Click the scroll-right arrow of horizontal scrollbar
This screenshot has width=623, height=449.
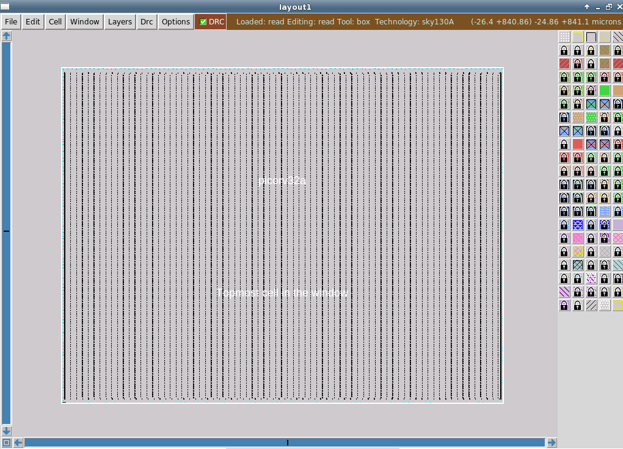tap(552, 442)
